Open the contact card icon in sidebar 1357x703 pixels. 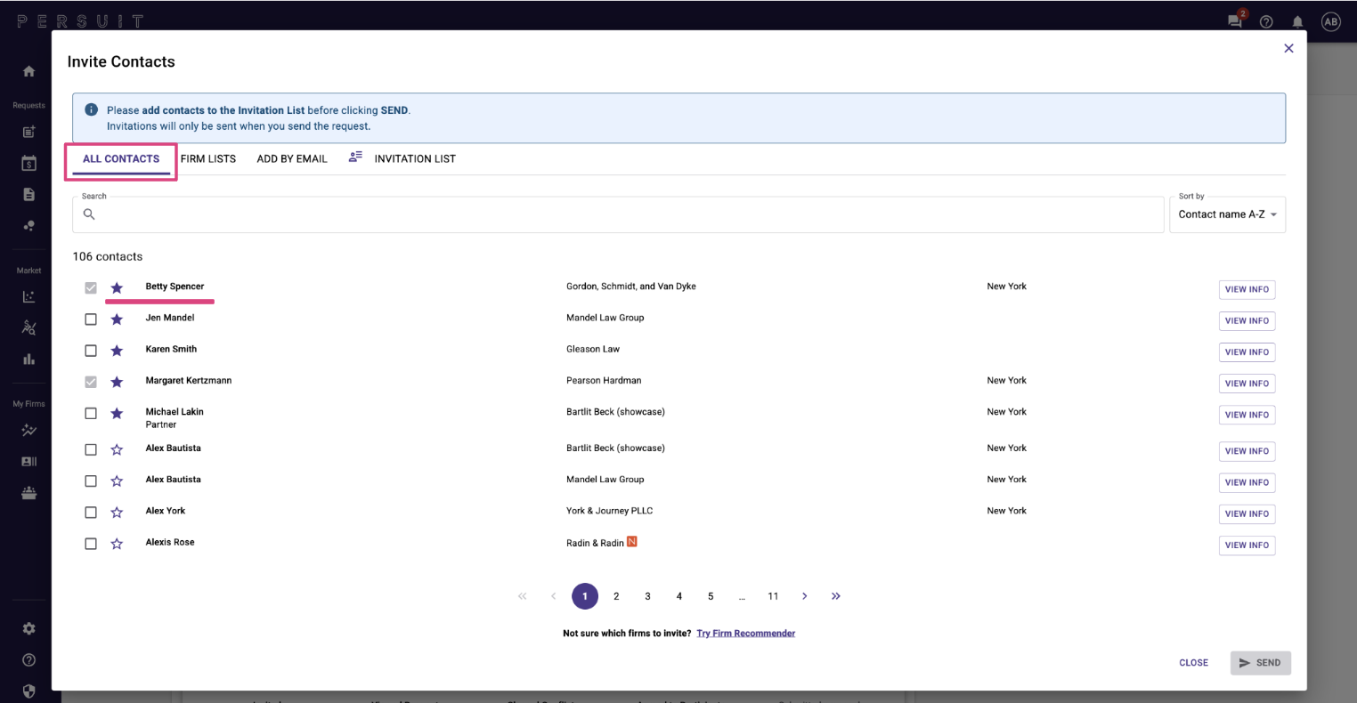click(28, 462)
